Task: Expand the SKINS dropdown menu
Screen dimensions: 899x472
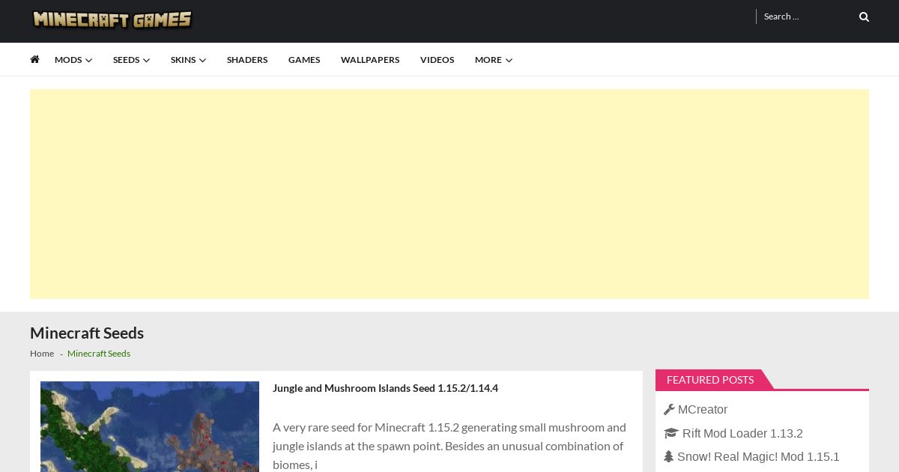Action: (188, 60)
